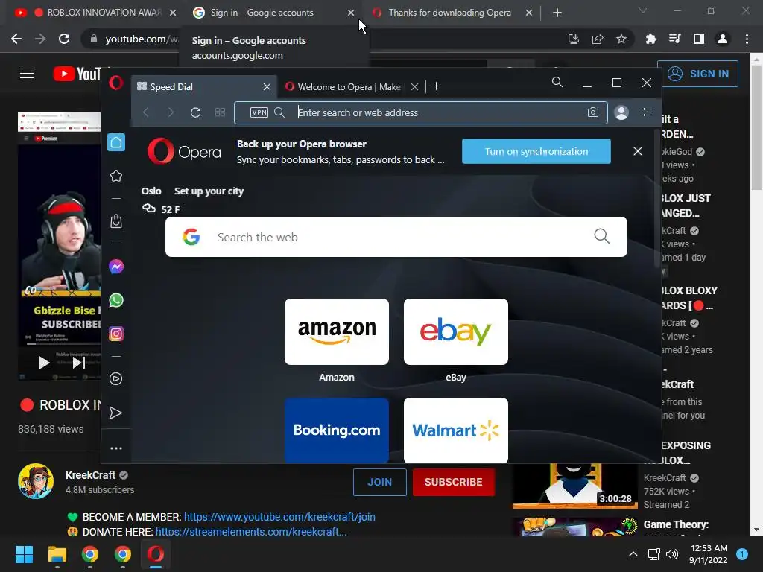Open the Walmart speed dial tile
This screenshot has width=763, height=572.
(x=456, y=430)
